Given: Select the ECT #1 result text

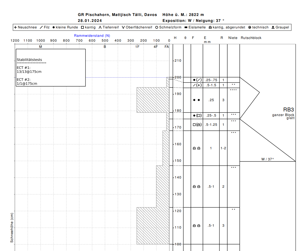Looking at the screenshot, I should tap(29, 72).
